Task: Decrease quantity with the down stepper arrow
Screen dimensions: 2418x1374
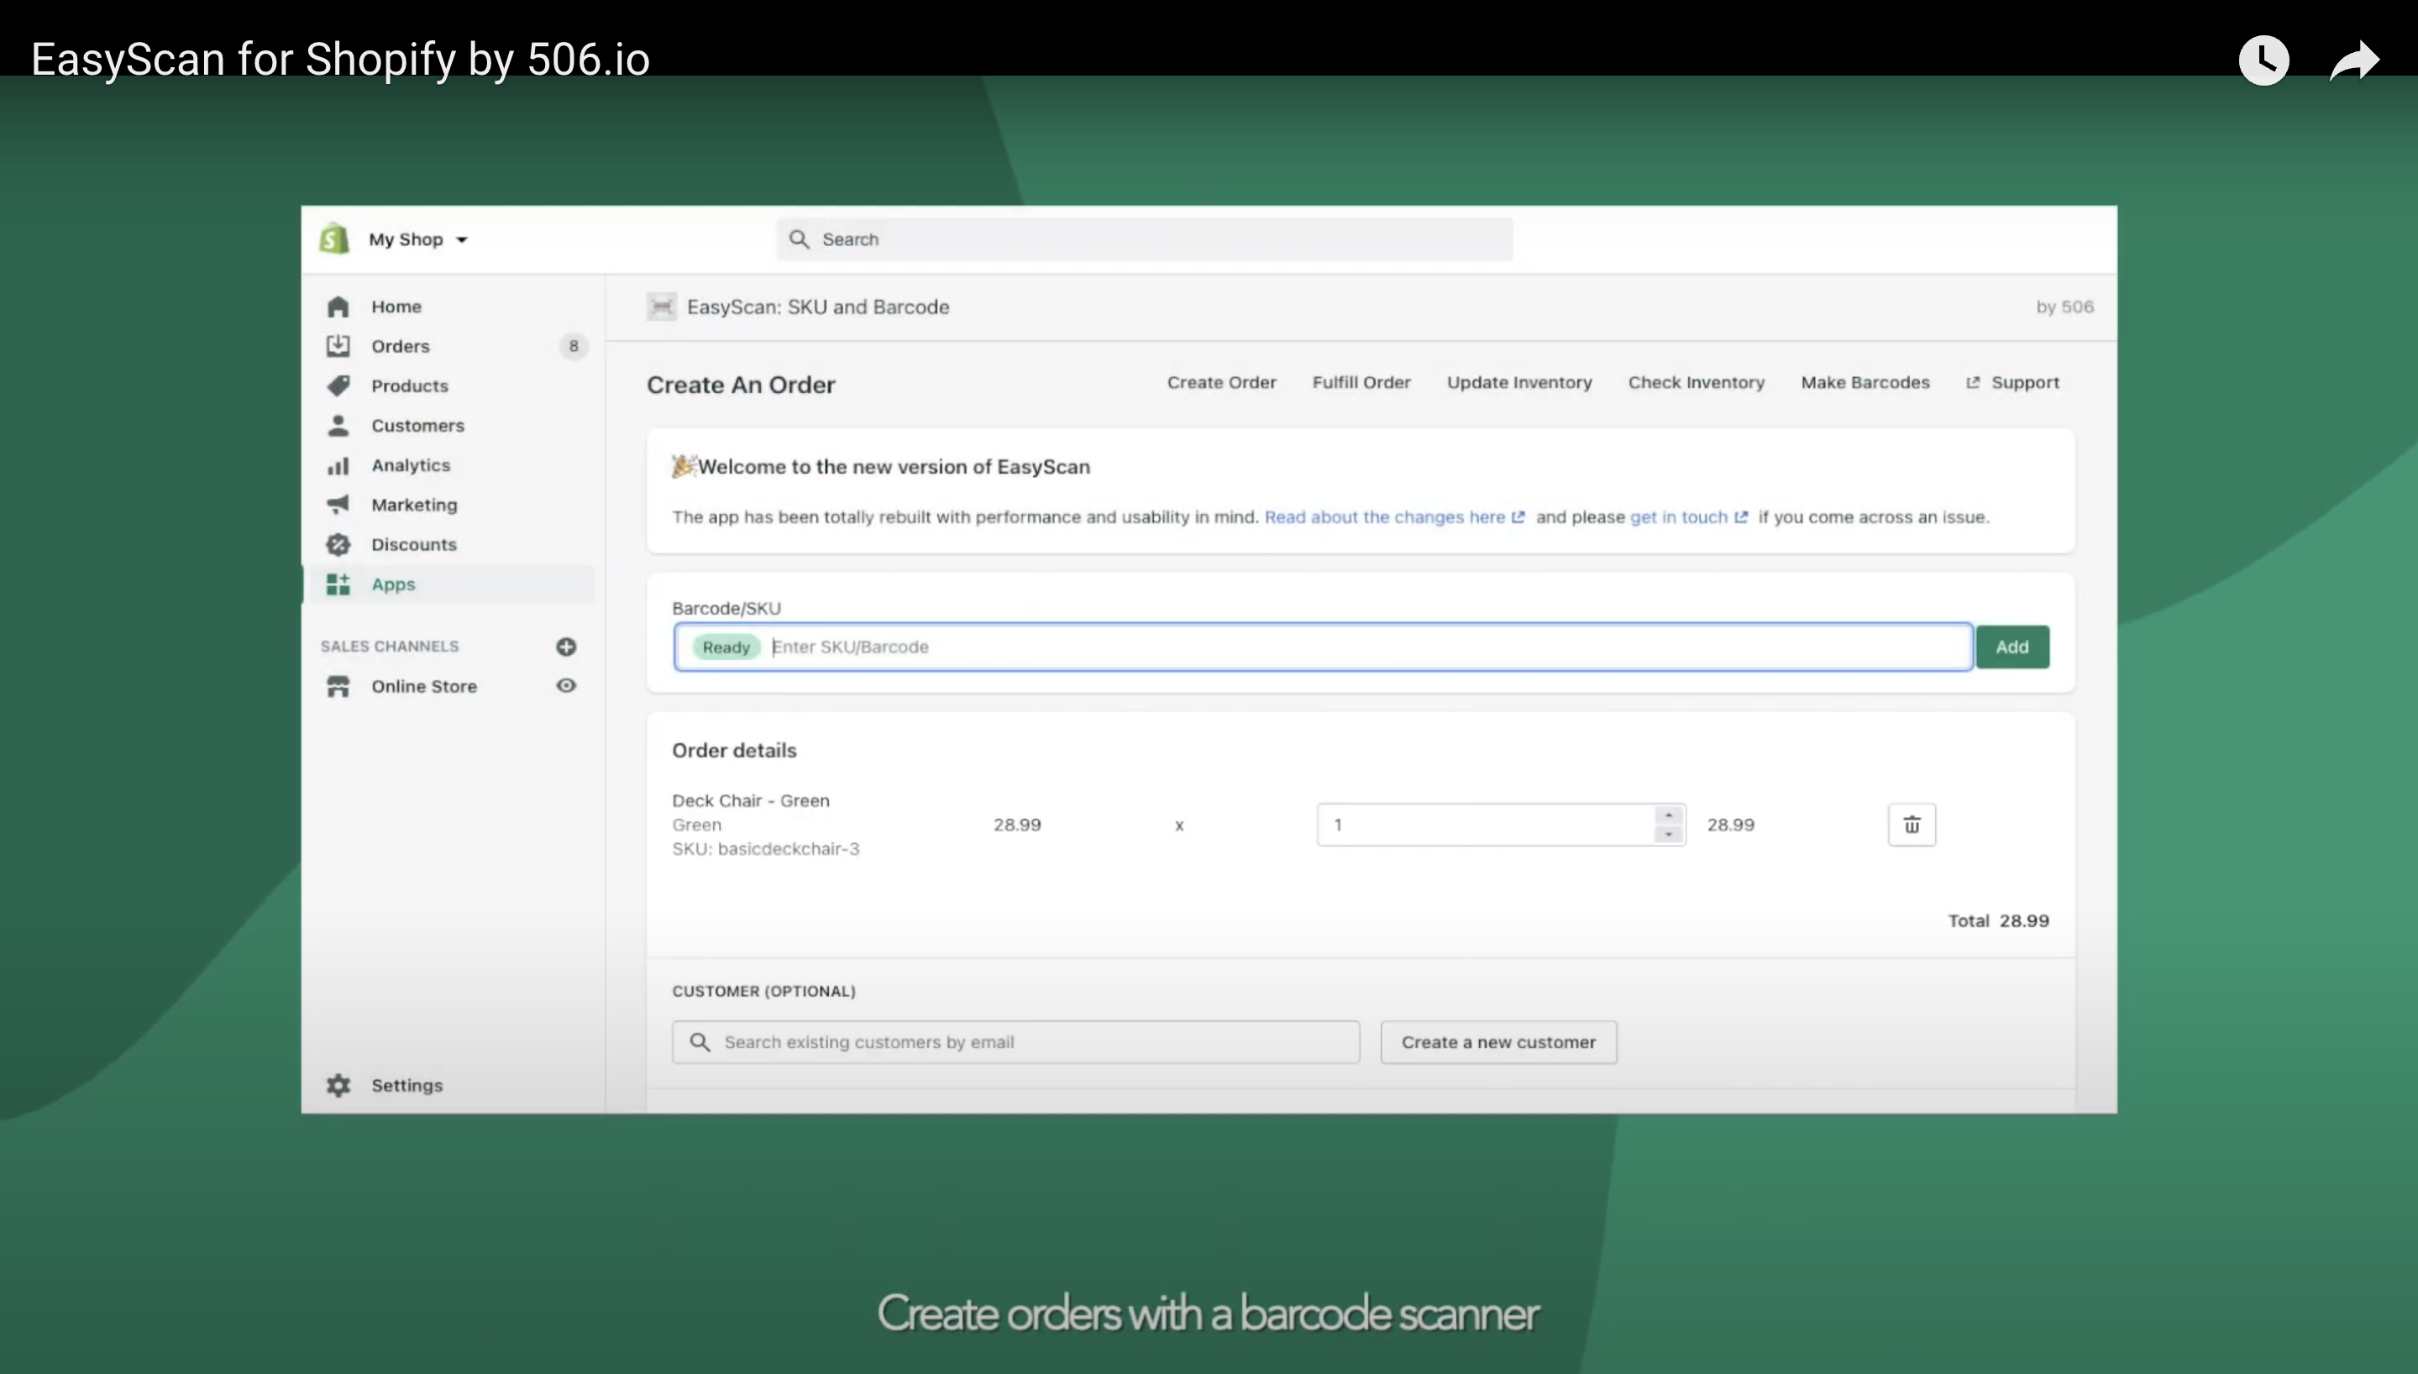Action: click(1668, 834)
